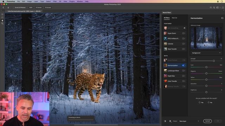
Task: Click the Makeup Transfer filter thumbnail
Action: pos(166,86)
